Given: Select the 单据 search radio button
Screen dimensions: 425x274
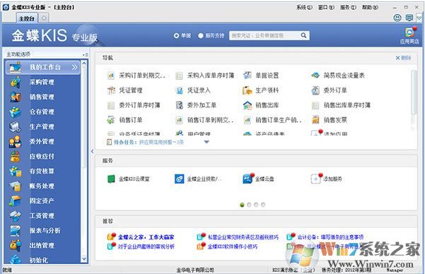Looking at the screenshot, I should click(177, 35).
